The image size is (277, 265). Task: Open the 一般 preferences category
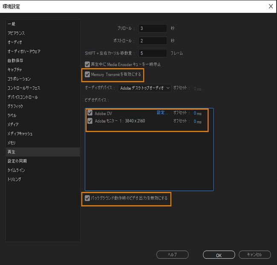point(43,24)
